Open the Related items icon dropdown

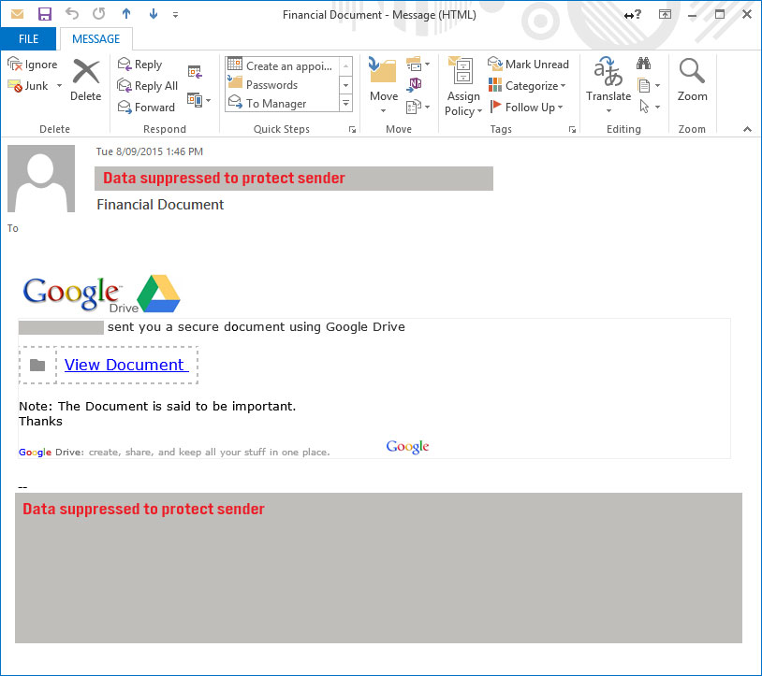649,85
